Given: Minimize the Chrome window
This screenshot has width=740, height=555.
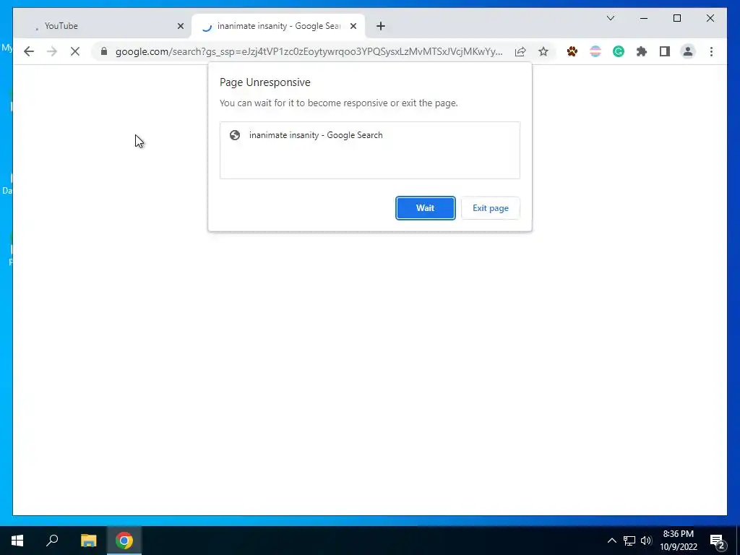Looking at the screenshot, I should click(x=644, y=18).
